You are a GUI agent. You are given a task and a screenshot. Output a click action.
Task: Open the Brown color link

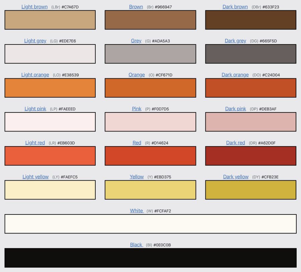(136, 6)
